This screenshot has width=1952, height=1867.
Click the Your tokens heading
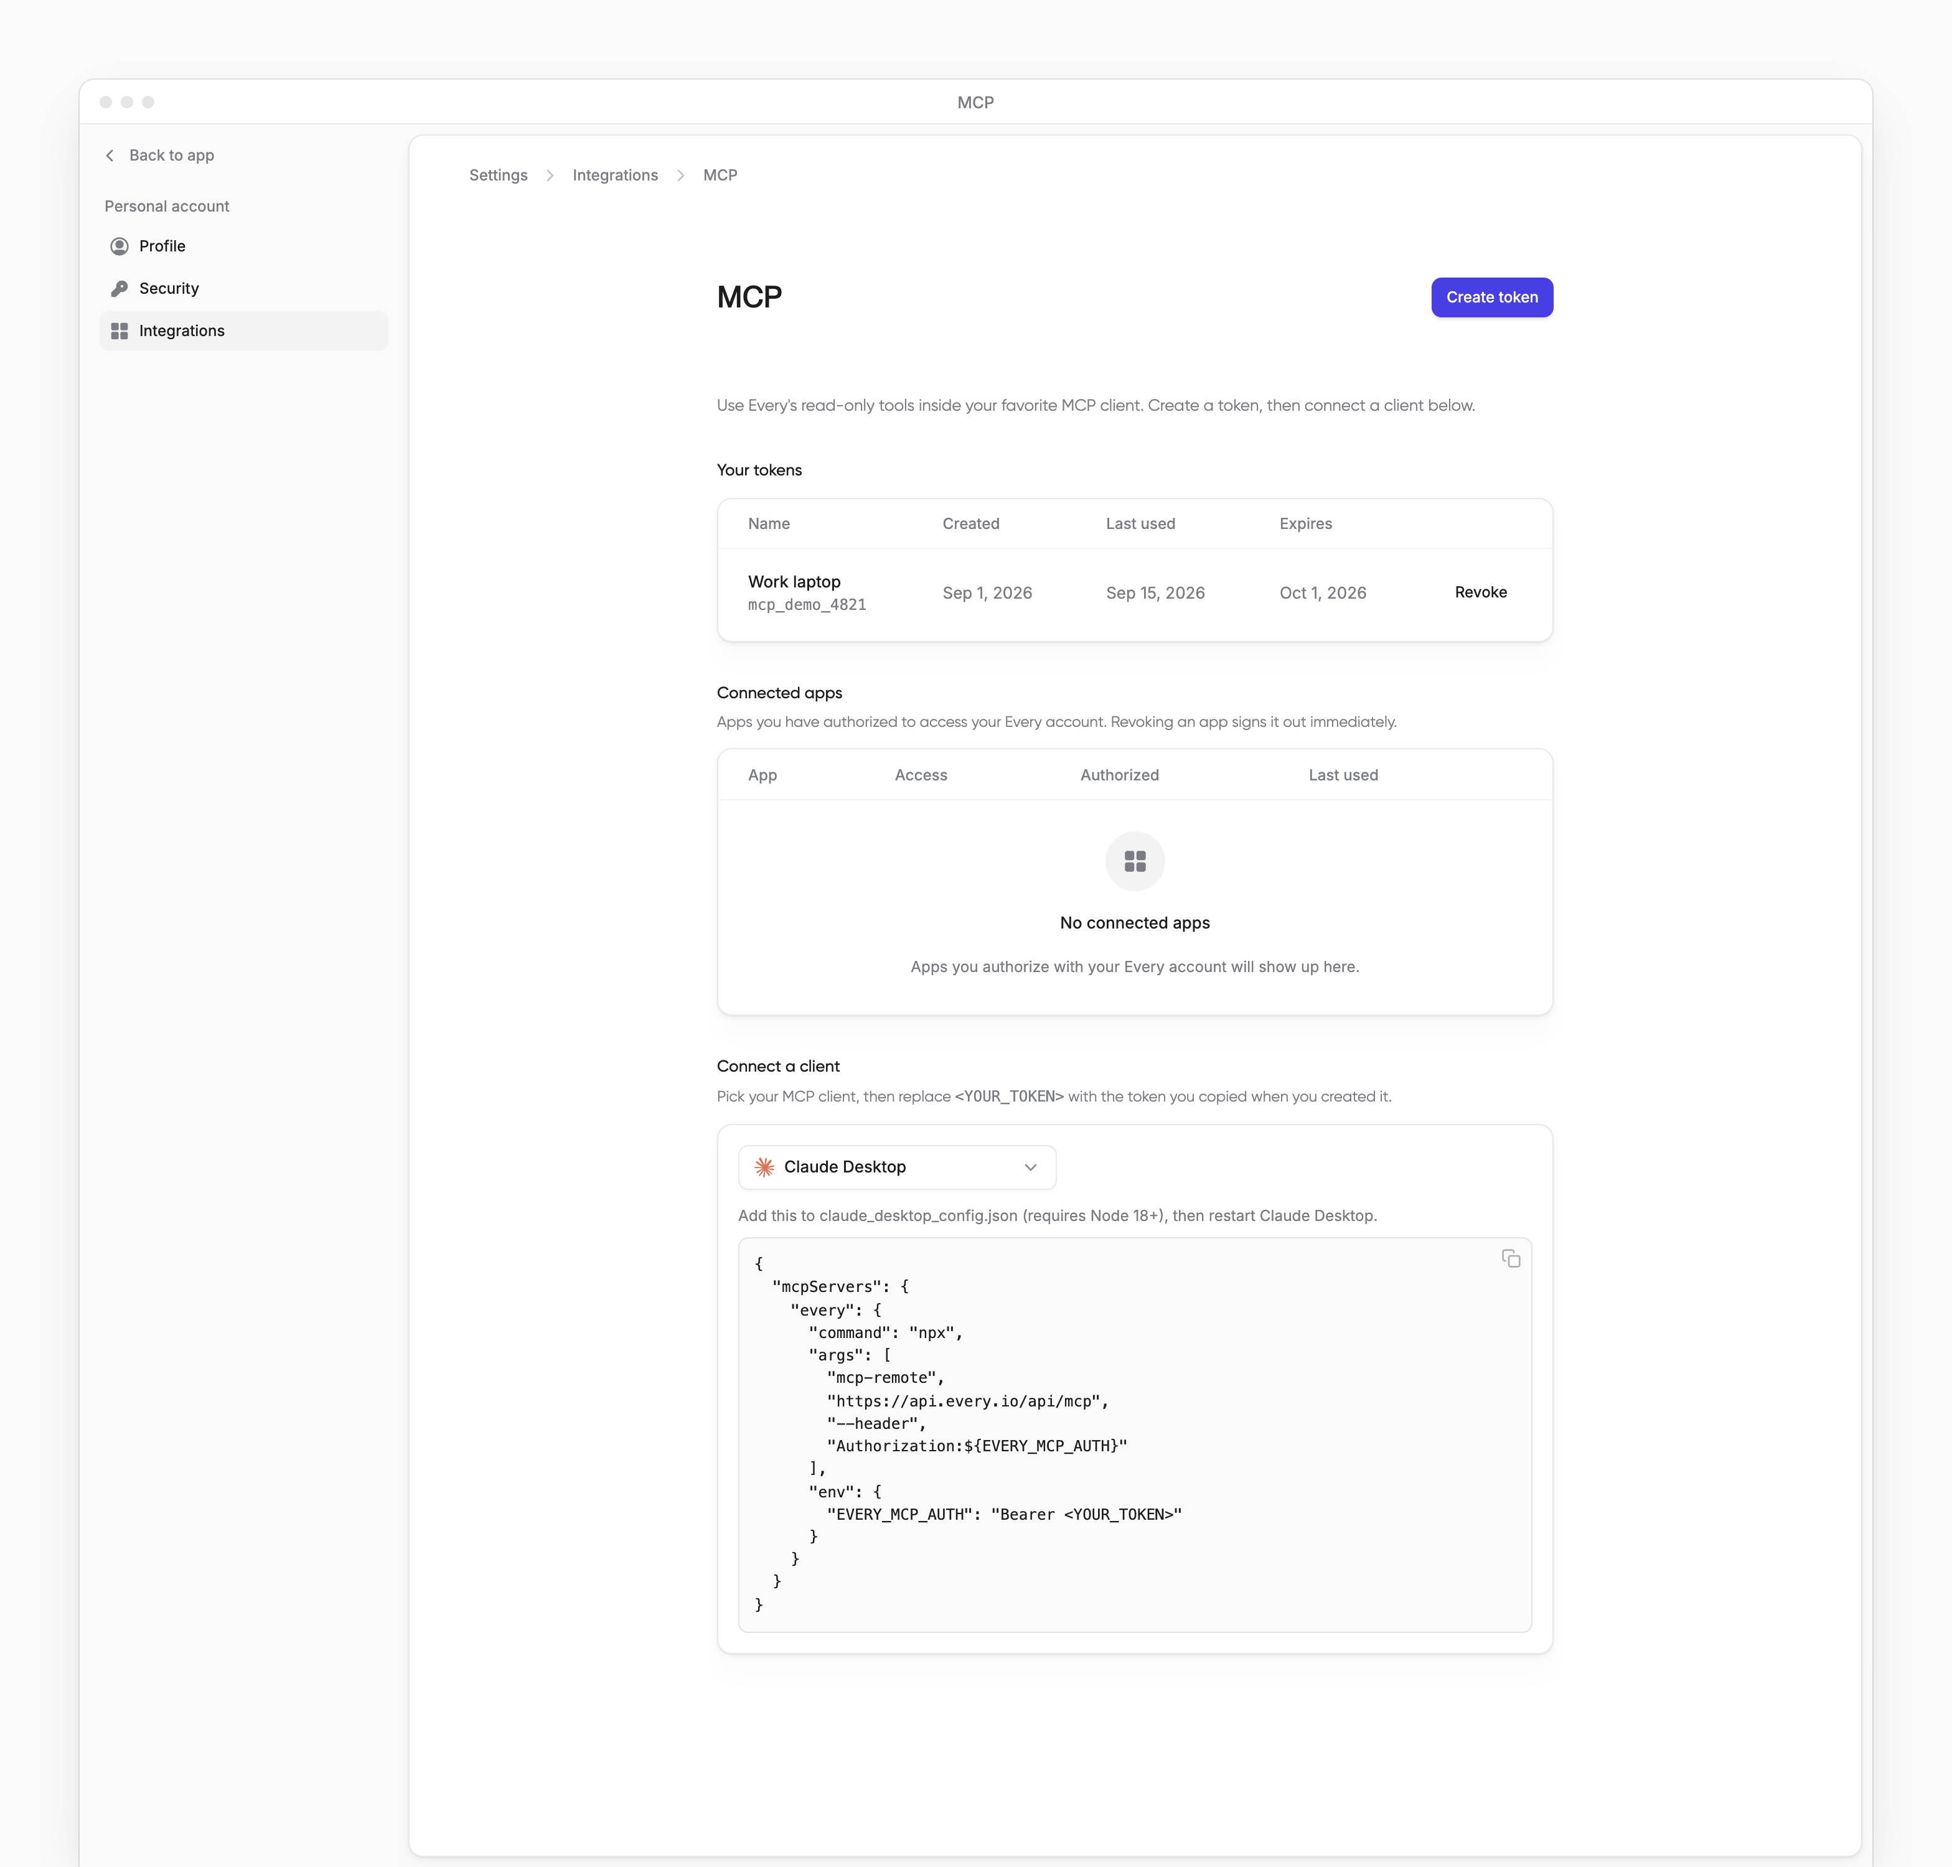759,470
